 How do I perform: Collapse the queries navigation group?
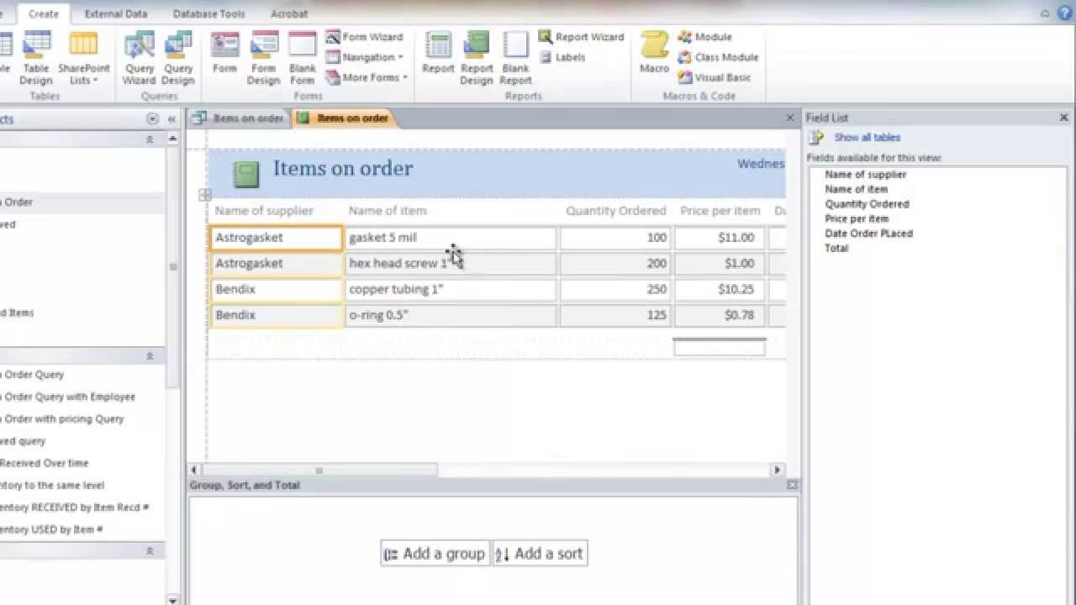(x=150, y=356)
